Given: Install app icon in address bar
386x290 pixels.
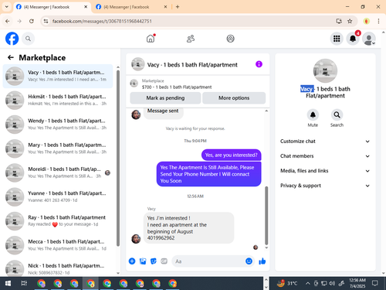Looking at the screenshot, I should [339, 21].
